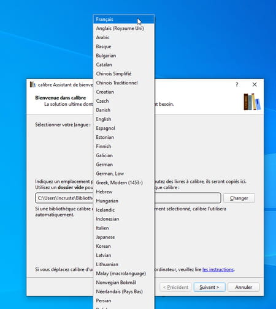The image size is (276, 309).
Task: Select Italien language entry
Action: (124, 228)
